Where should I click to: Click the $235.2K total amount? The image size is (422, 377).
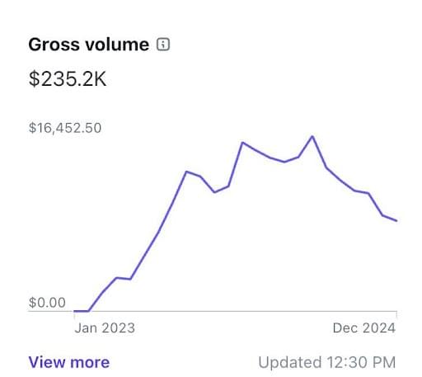(68, 79)
